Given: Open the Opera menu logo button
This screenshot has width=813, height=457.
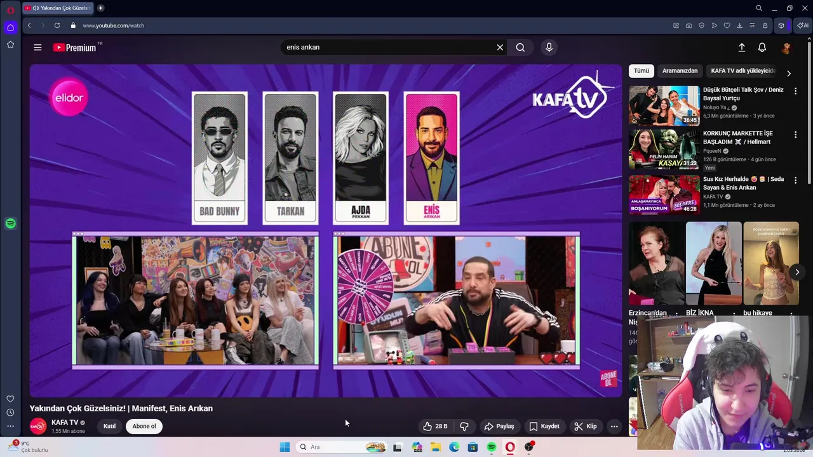Looking at the screenshot, I should coord(10,10).
